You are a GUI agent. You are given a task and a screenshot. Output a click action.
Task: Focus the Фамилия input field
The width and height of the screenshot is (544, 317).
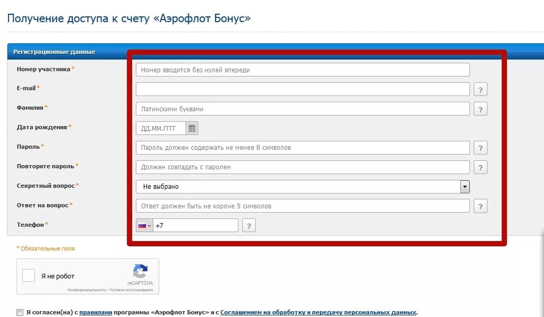point(302,109)
